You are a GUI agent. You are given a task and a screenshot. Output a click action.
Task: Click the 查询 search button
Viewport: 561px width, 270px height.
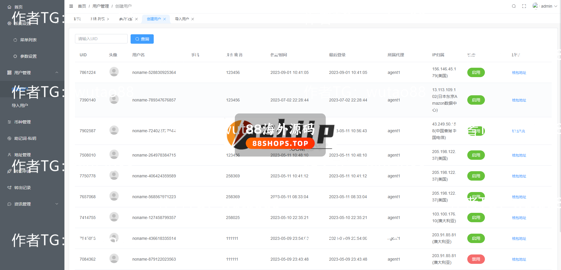(142, 39)
